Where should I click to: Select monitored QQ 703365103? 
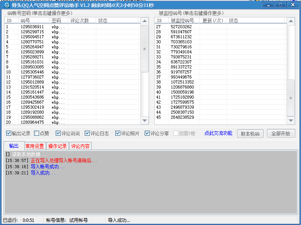[221, 42]
